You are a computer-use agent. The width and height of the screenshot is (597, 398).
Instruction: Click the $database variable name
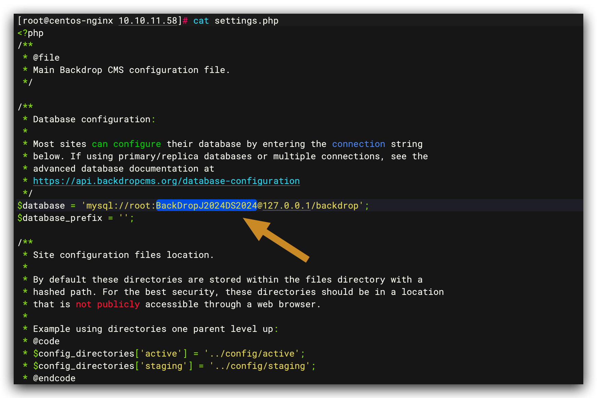click(41, 206)
